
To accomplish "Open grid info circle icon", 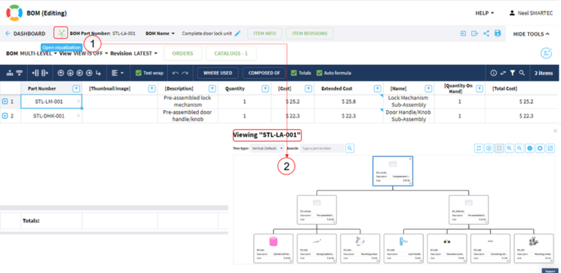I will 494,73.
